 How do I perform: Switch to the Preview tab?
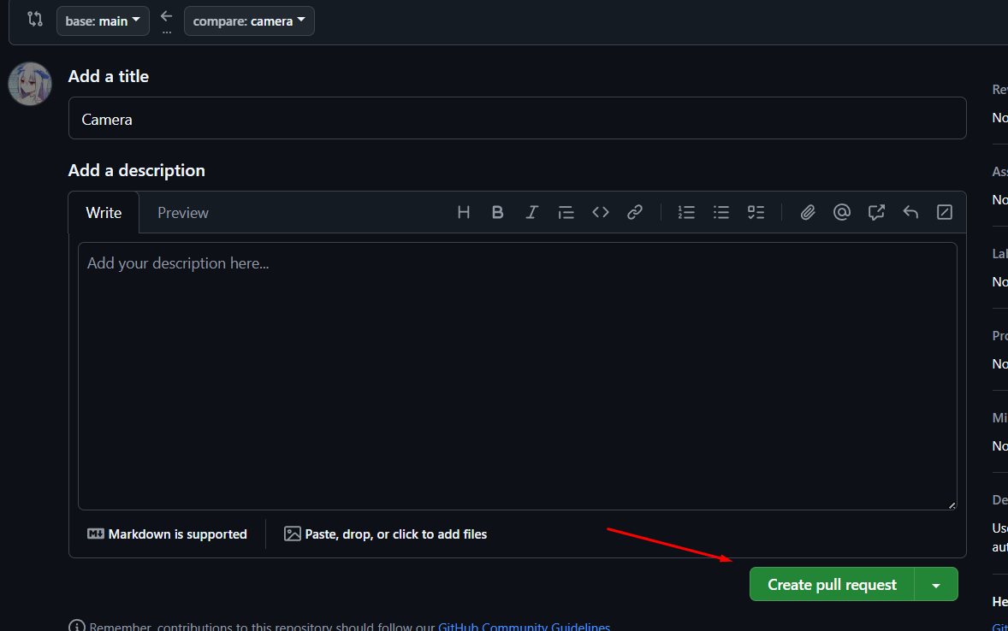(183, 213)
